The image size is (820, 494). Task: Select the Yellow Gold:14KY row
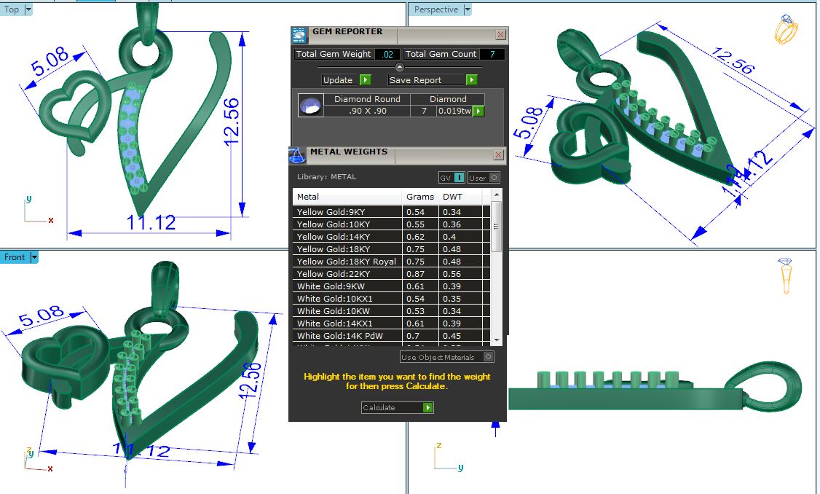tap(347, 237)
